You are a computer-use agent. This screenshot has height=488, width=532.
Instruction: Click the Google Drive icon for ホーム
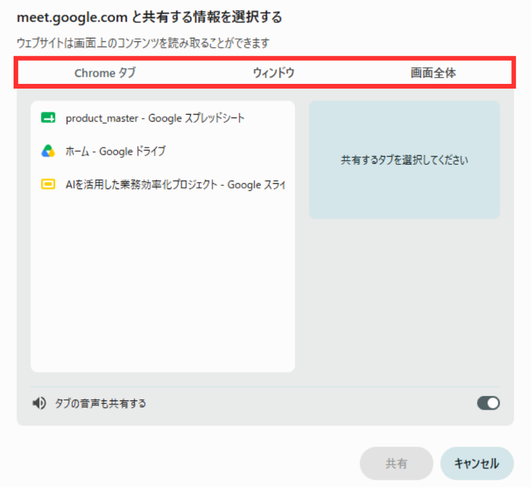[48, 151]
